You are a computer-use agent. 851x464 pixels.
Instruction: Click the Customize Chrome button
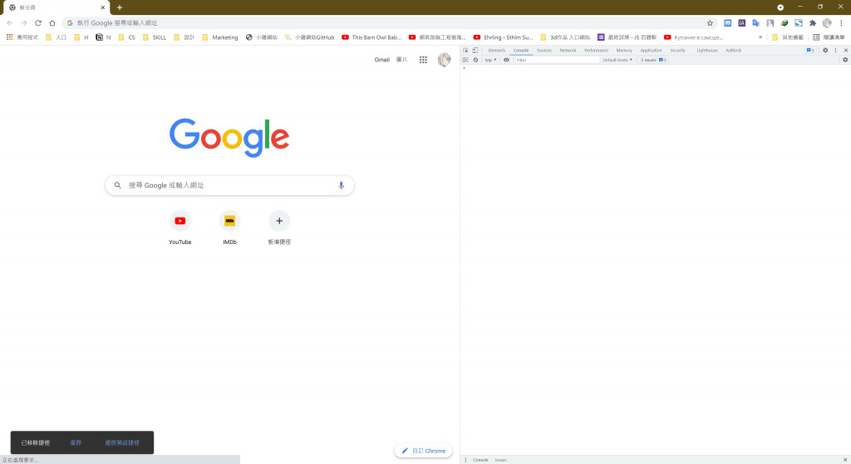coord(423,451)
